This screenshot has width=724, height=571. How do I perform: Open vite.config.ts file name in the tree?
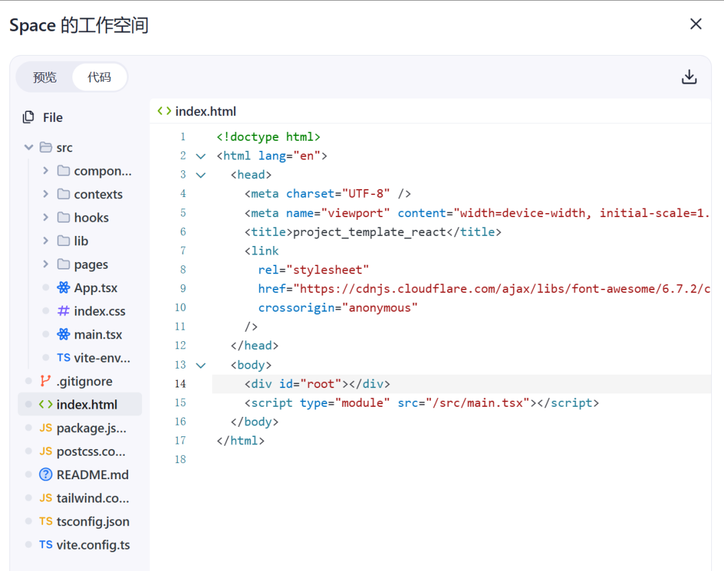[93, 545]
